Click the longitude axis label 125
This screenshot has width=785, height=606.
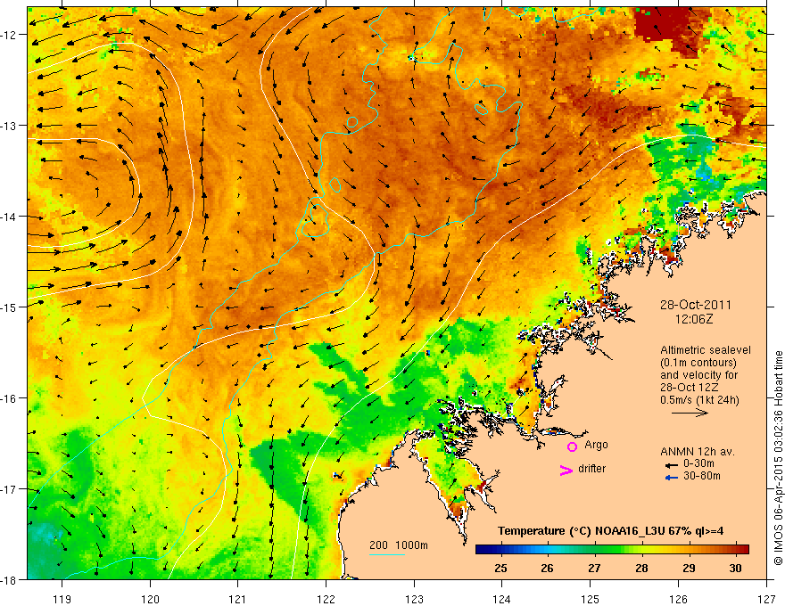591,599
